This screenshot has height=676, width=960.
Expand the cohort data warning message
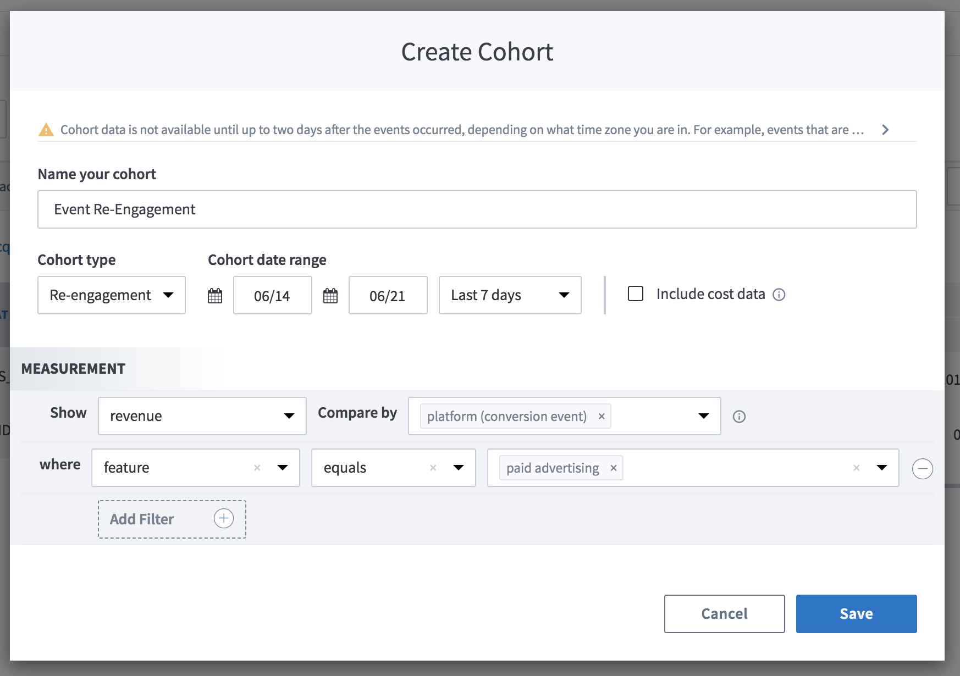point(885,130)
